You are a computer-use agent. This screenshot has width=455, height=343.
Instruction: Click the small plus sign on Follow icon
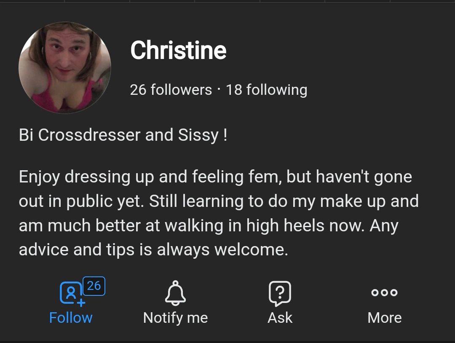(81, 303)
